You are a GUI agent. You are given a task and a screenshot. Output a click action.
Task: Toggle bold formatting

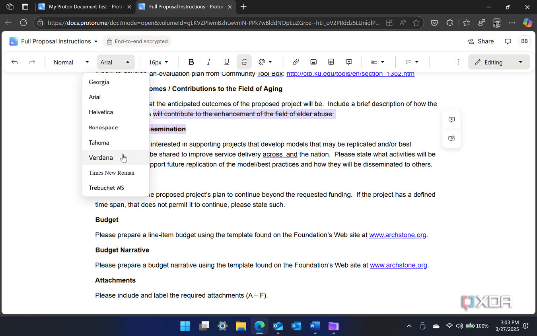(191, 62)
